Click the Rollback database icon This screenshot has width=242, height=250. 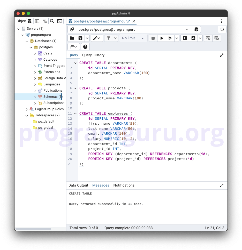click(x=217, y=38)
